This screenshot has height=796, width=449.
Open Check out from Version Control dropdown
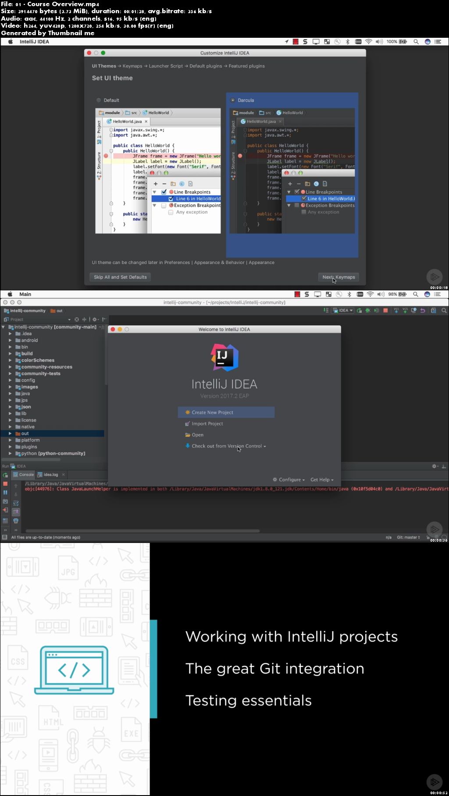[x=226, y=446]
